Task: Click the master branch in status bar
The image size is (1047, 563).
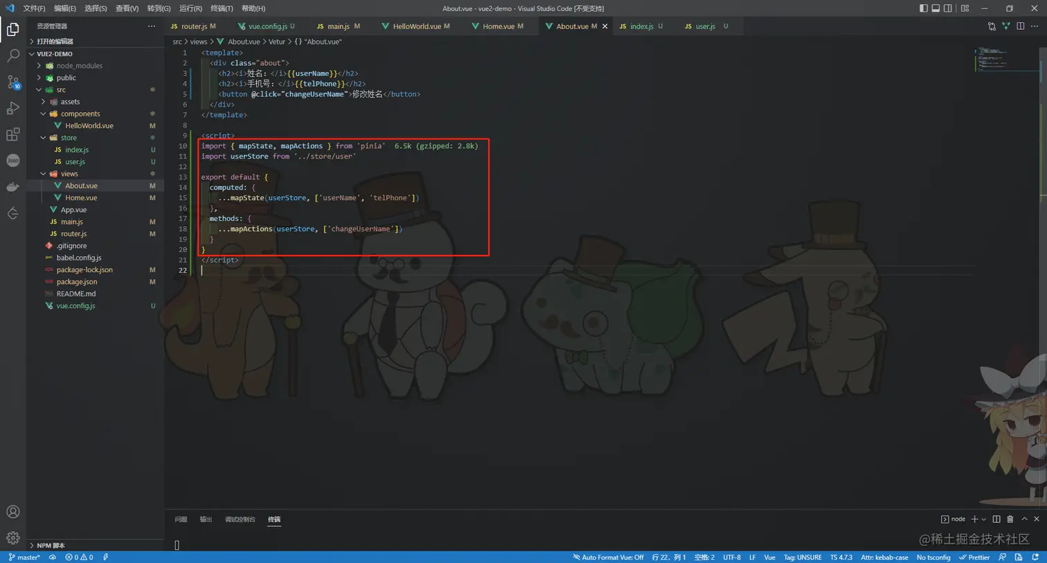Action: click(x=24, y=557)
